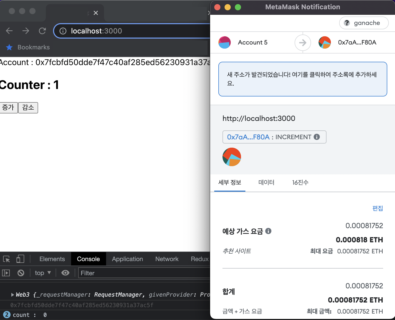Click the arrow between sender and recipient
Viewport: 395px width, 320px height.
(303, 42)
